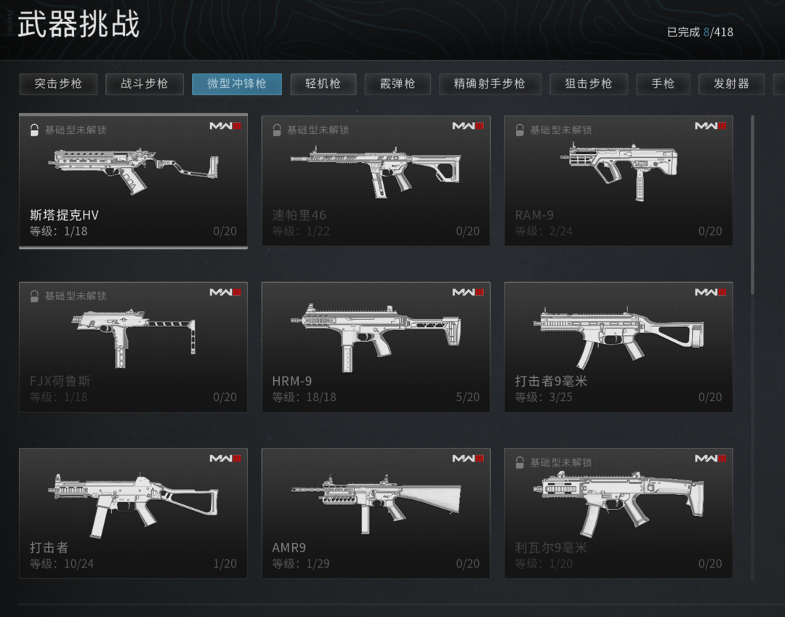Switch to the 战斗步枪 tab
The height and width of the screenshot is (617, 785).
[145, 84]
